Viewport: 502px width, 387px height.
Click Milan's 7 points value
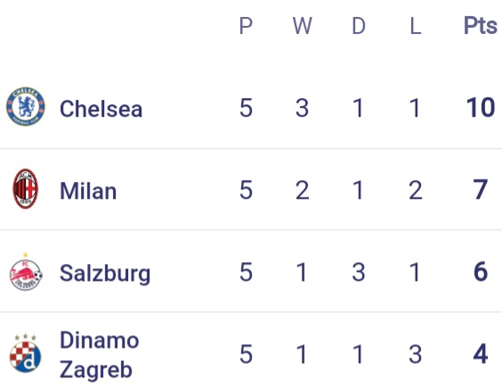[x=481, y=190]
